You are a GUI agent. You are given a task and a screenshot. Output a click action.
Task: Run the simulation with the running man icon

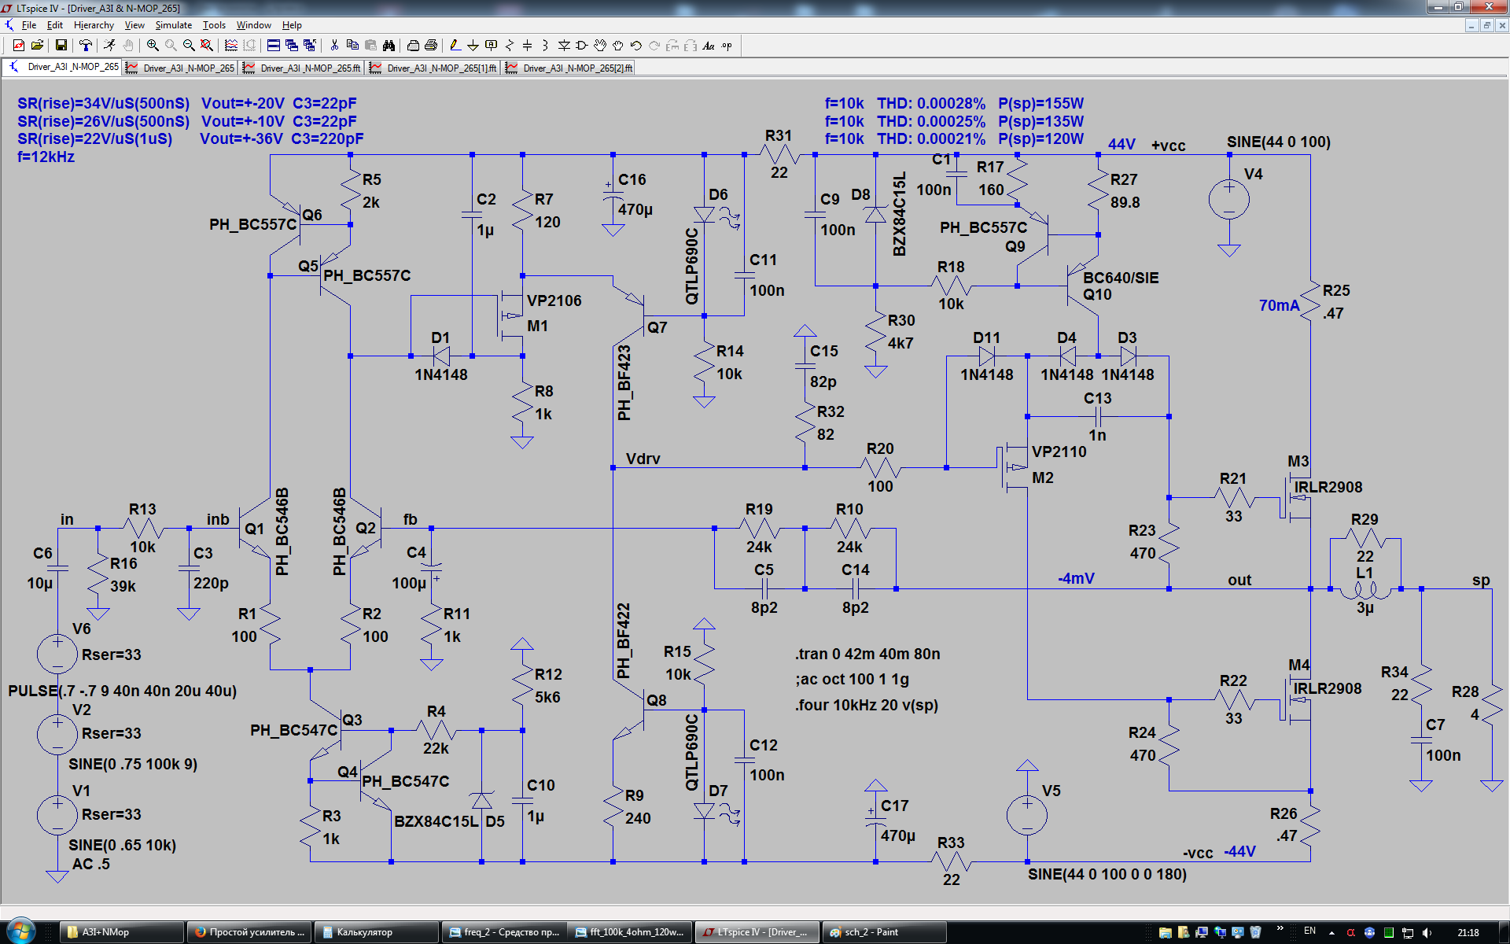pos(109,46)
